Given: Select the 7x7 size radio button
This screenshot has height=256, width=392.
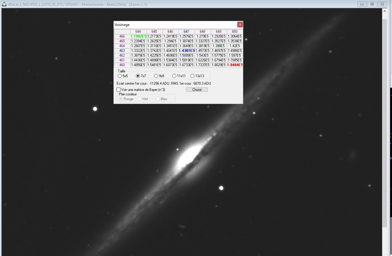Looking at the screenshot, I should tap(138, 76).
